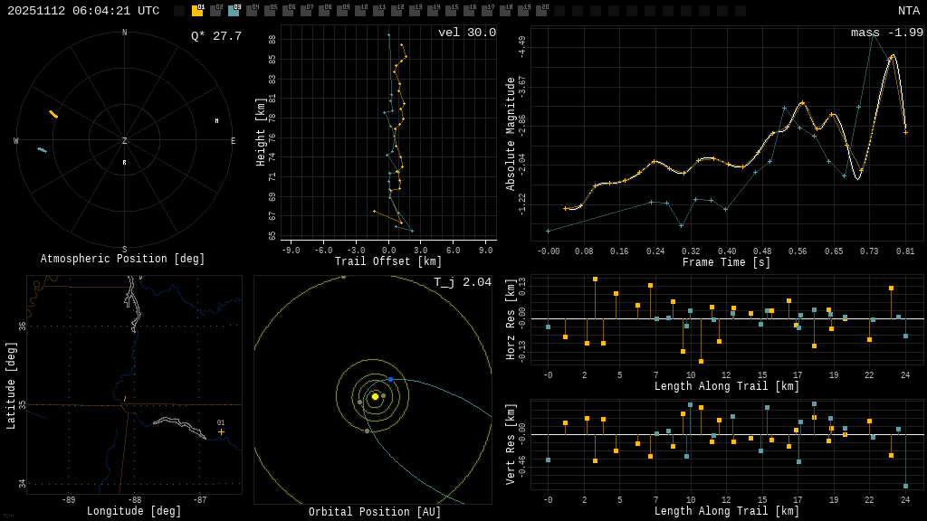Click the gray camera 10 indicator box
Screen dimensions: 927x521
(x=360, y=11)
